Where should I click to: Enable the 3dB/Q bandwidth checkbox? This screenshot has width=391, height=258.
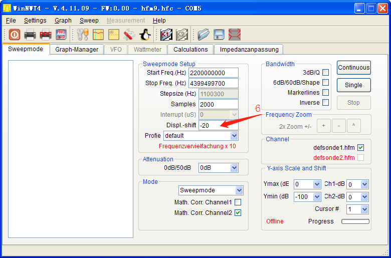[325, 73]
